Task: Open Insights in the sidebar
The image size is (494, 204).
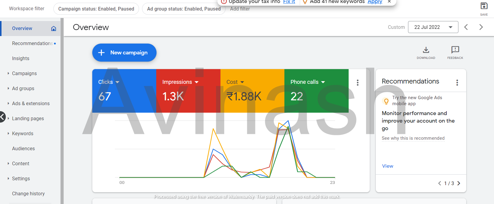Action: click(x=21, y=59)
